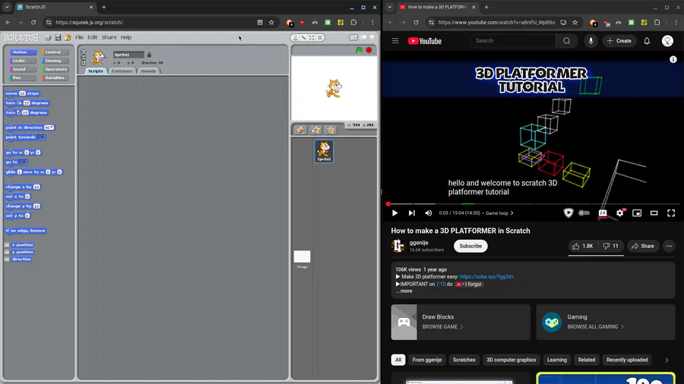Open the left Chrome tab search dropdown
Image resolution: width=684 pixels, height=384 pixels.
[x=7, y=7]
